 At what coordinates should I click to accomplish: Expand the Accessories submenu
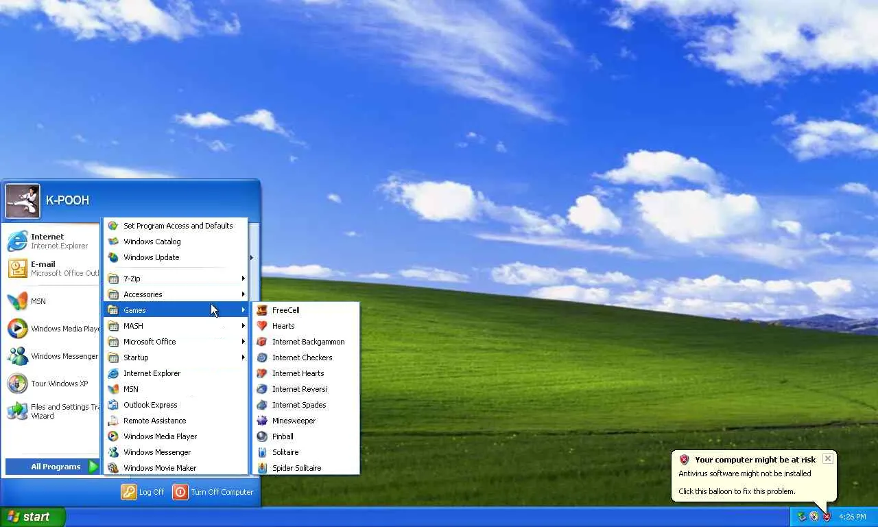[x=176, y=294]
